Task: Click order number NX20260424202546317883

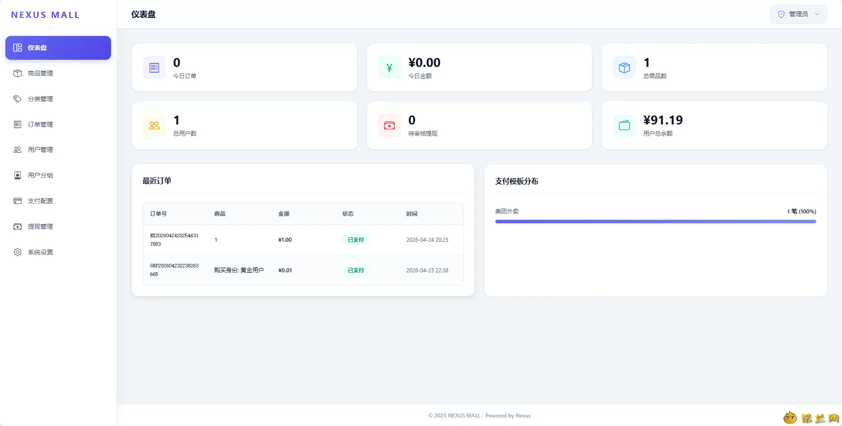Action: (174, 240)
